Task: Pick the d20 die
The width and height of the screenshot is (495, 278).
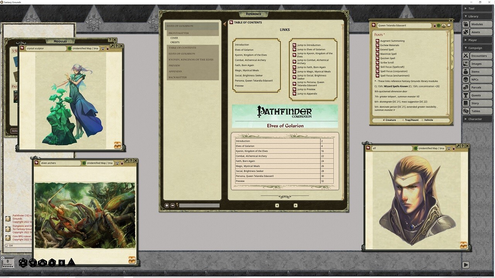Action: pos(23,263)
